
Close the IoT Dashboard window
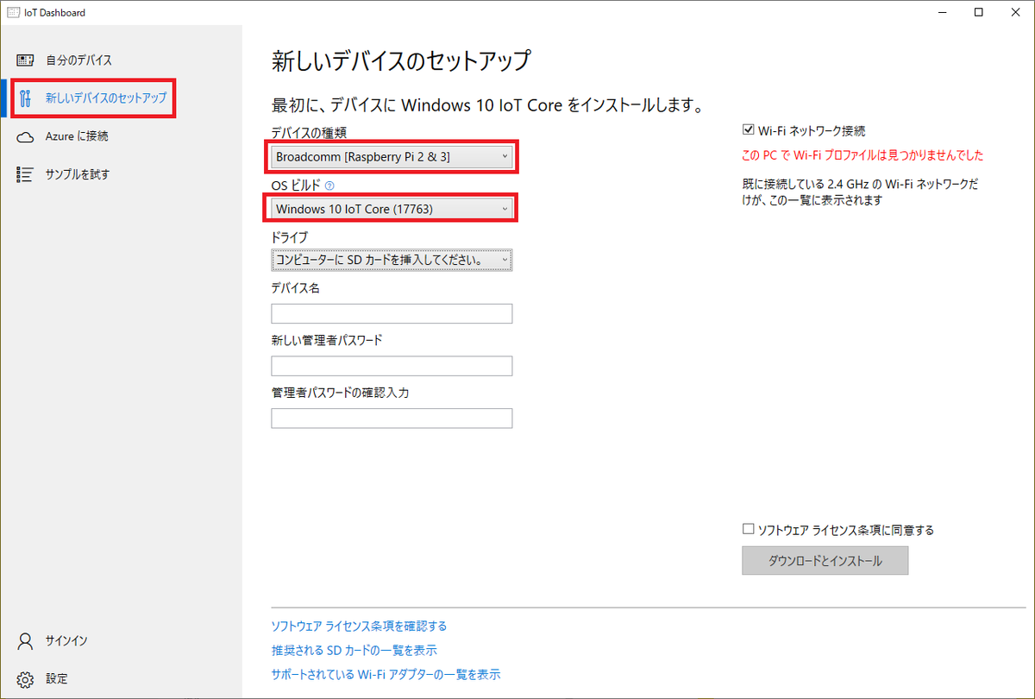coord(1016,13)
